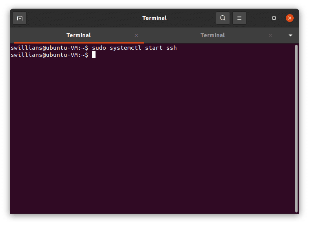
Task: Close the Terminal window with orange button
Action: coord(290,18)
